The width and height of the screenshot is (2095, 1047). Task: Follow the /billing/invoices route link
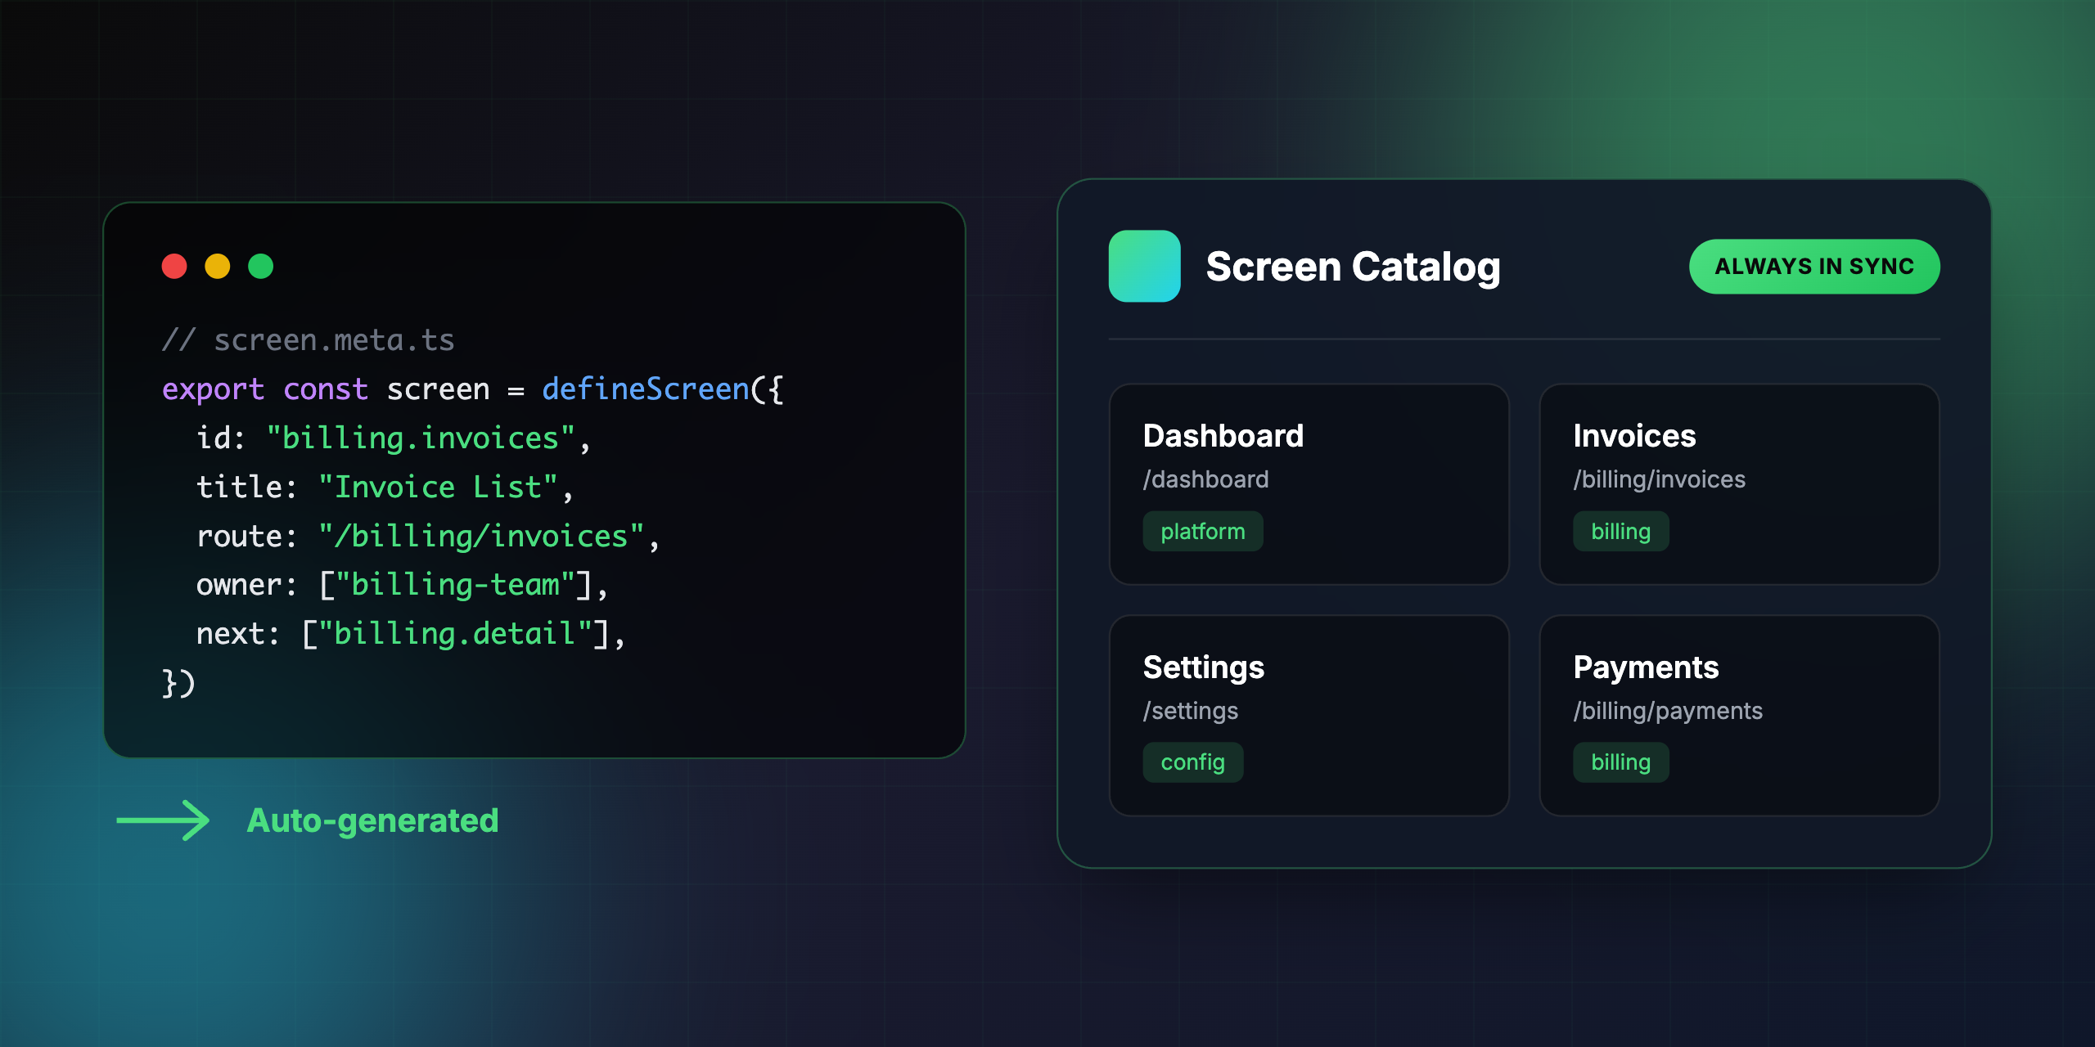(1659, 479)
